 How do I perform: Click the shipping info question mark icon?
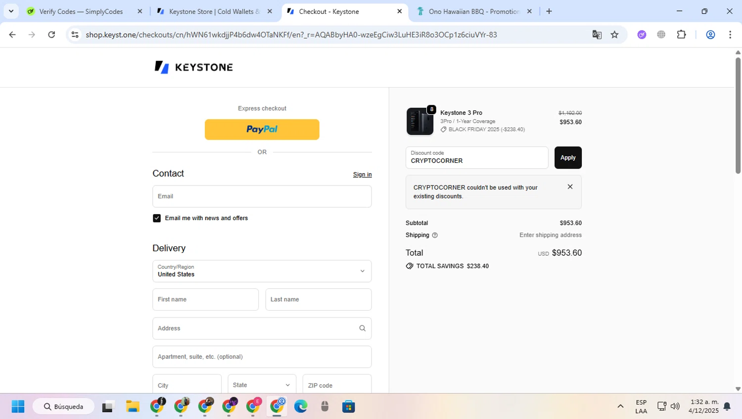pos(435,235)
